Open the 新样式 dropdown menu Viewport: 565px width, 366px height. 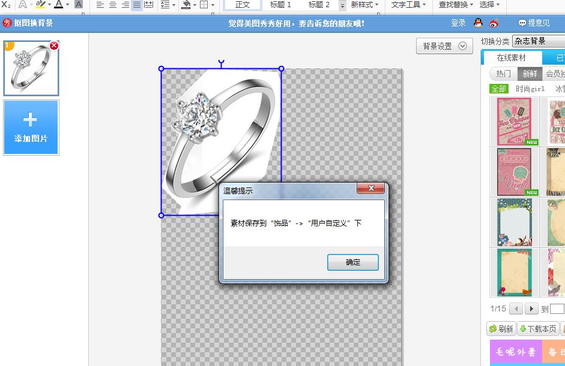tap(364, 5)
